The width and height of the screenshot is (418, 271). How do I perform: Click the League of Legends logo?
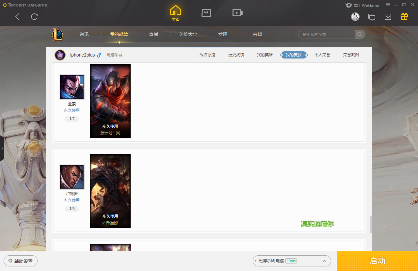point(57,35)
